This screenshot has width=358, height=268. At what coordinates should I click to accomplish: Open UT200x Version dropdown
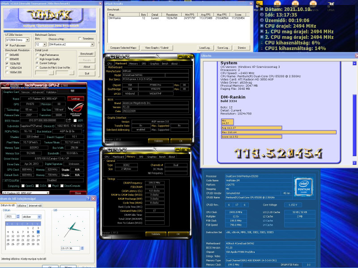(x=27, y=40)
